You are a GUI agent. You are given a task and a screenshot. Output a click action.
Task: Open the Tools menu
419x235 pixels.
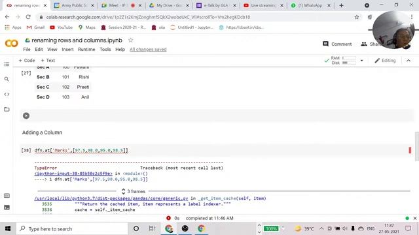point(105,50)
